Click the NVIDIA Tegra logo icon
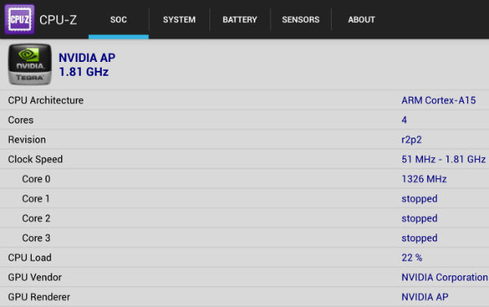The height and width of the screenshot is (307, 489). coord(29,64)
